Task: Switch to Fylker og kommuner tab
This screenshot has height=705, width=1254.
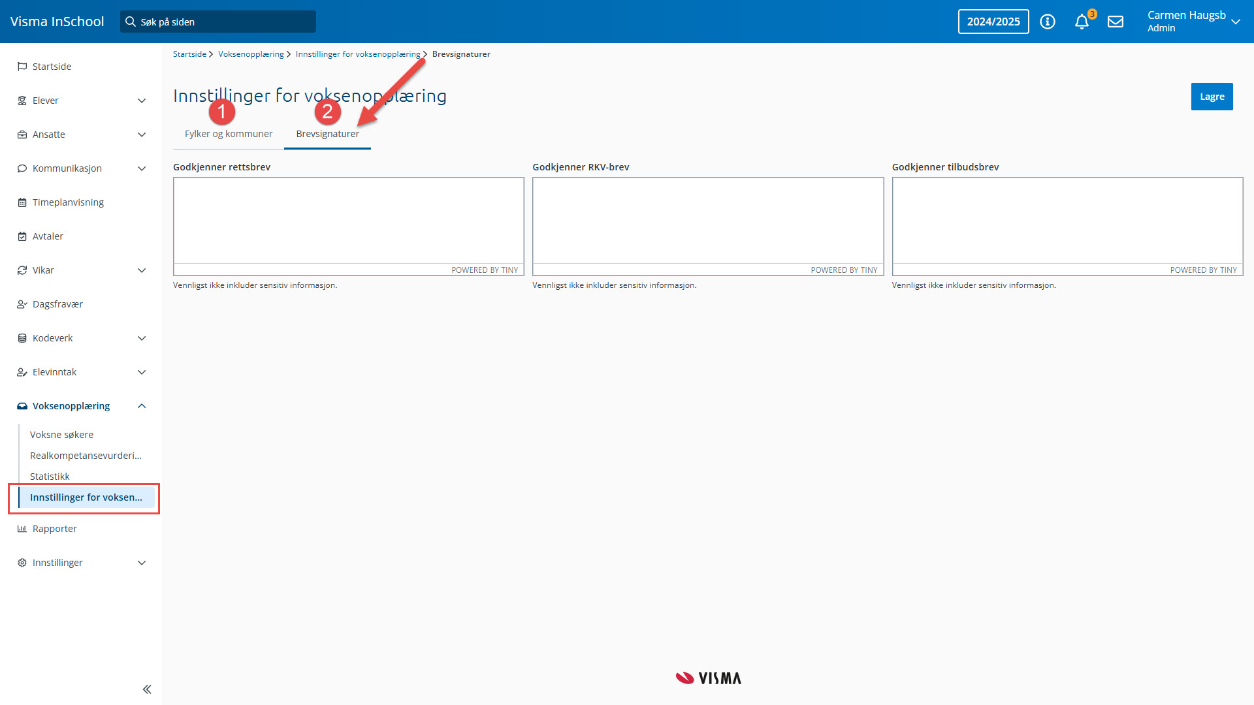Action: [229, 134]
